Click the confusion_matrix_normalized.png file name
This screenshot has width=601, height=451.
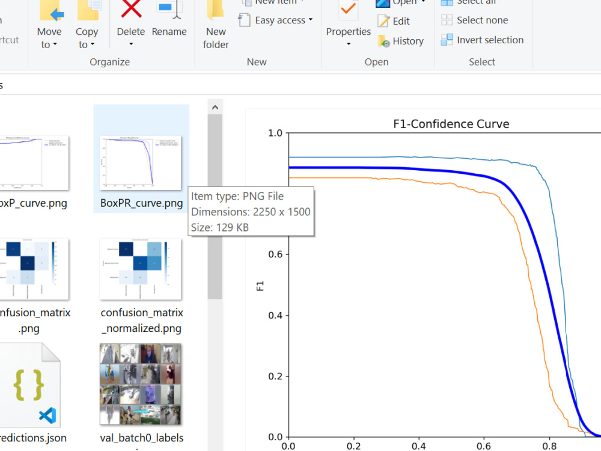coord(142,321)
